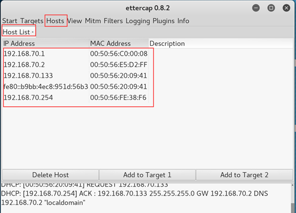Open the Hosts menu
296x213 pixels.
(55, 21)
